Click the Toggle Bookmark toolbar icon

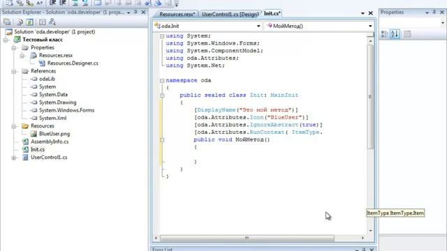pyautogui.click(x=98, y=3)
